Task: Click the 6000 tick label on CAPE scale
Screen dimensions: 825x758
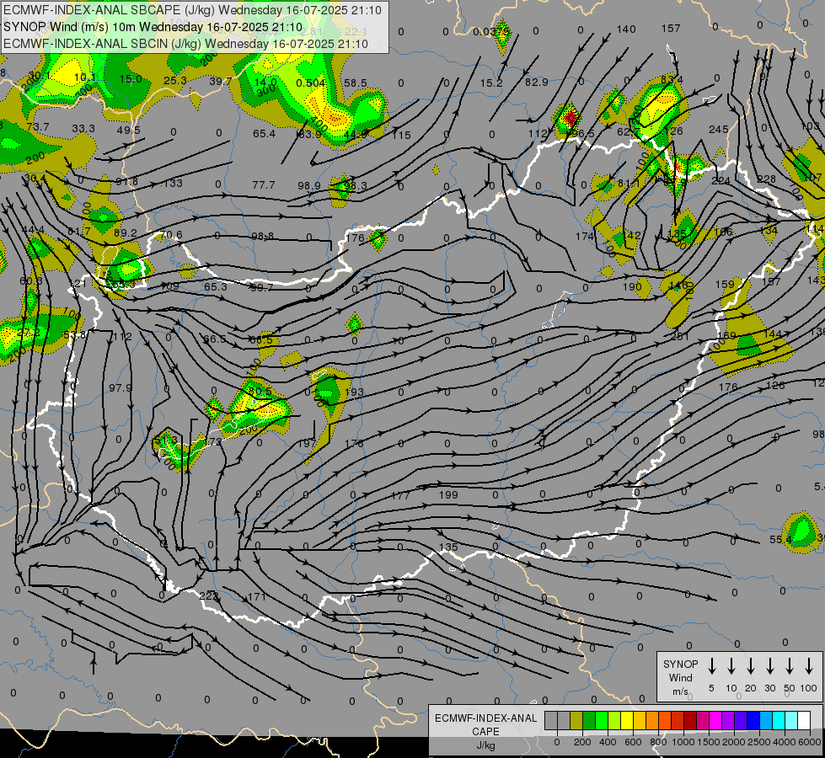Action: pyautogui.click(x=811, y=742)
